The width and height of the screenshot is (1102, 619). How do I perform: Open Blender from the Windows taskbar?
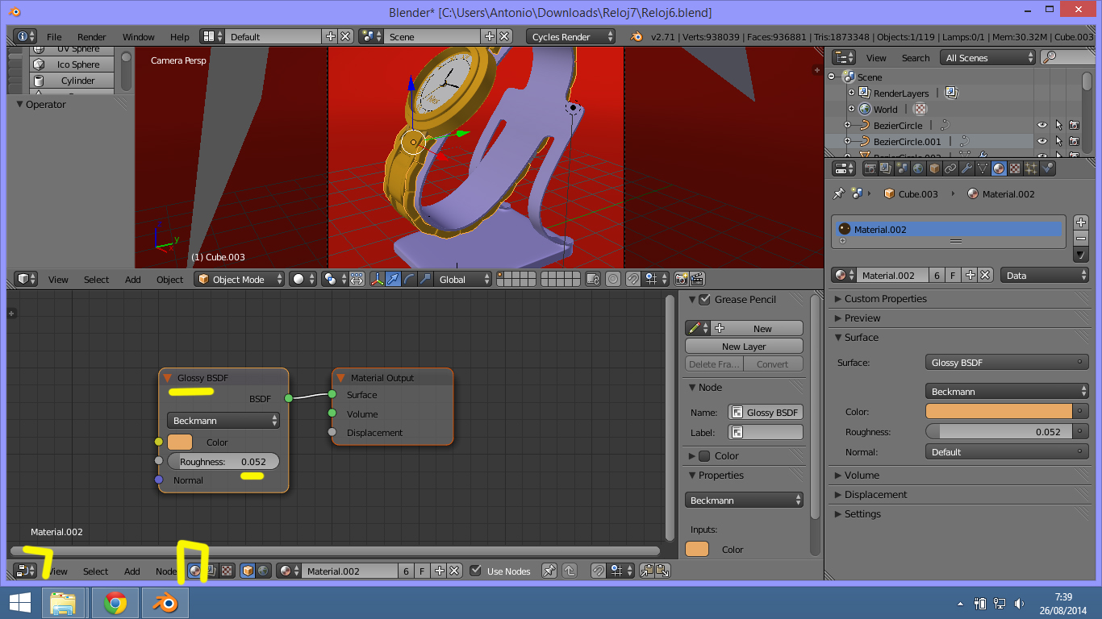165,603
